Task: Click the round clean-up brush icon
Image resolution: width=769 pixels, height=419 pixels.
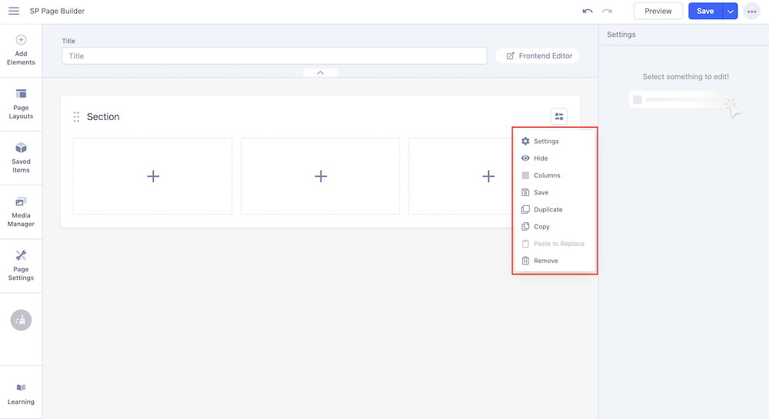Action: pos(21,320)
